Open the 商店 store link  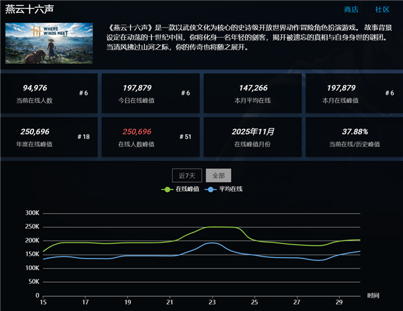tap(351, 9)
